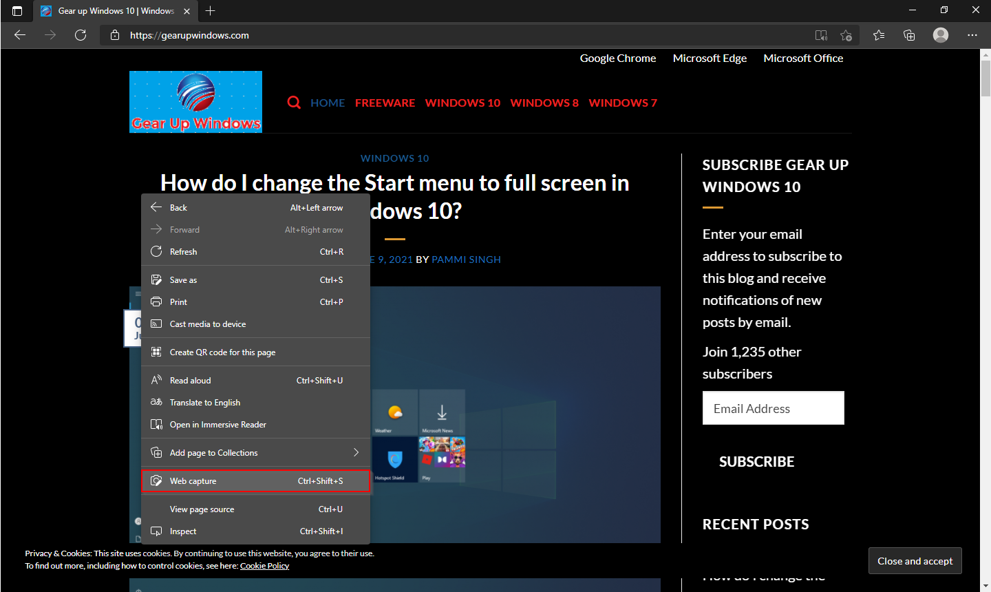
Task: Open the user profile avatar
Action: 941,35
